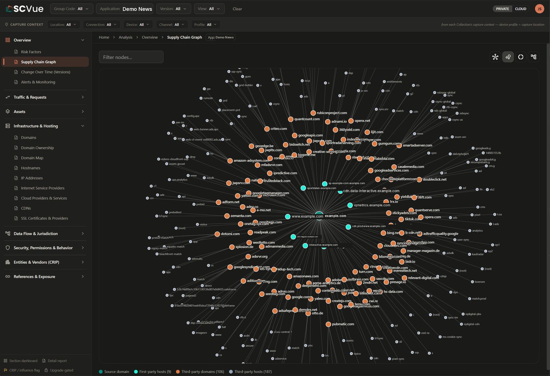550x376 pixels.
Task: Open the Domain Ownership page
Action: coord(37,148)
